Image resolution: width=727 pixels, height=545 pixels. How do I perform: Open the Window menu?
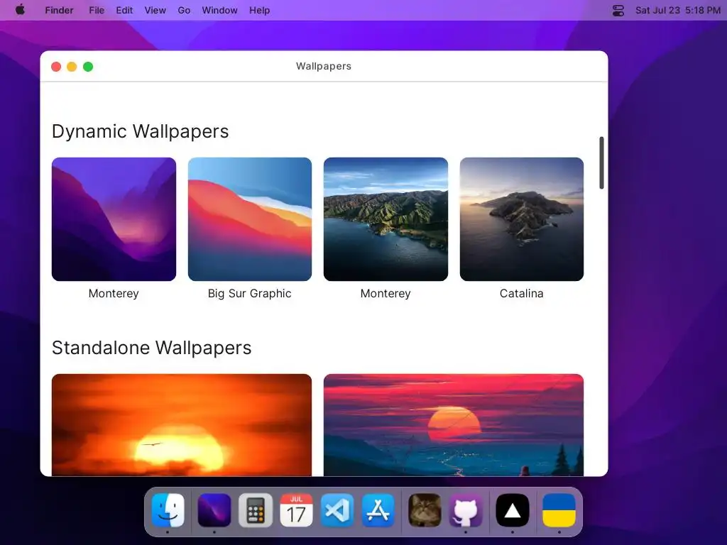220,10
